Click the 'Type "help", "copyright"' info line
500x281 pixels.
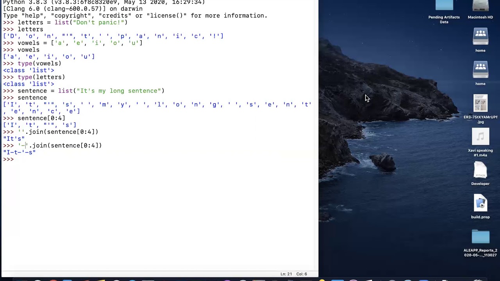[135, 16]
